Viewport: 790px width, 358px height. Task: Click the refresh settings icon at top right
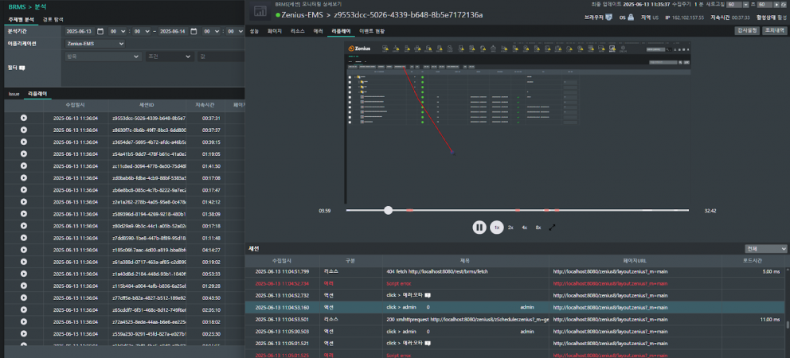pos(782,4)
